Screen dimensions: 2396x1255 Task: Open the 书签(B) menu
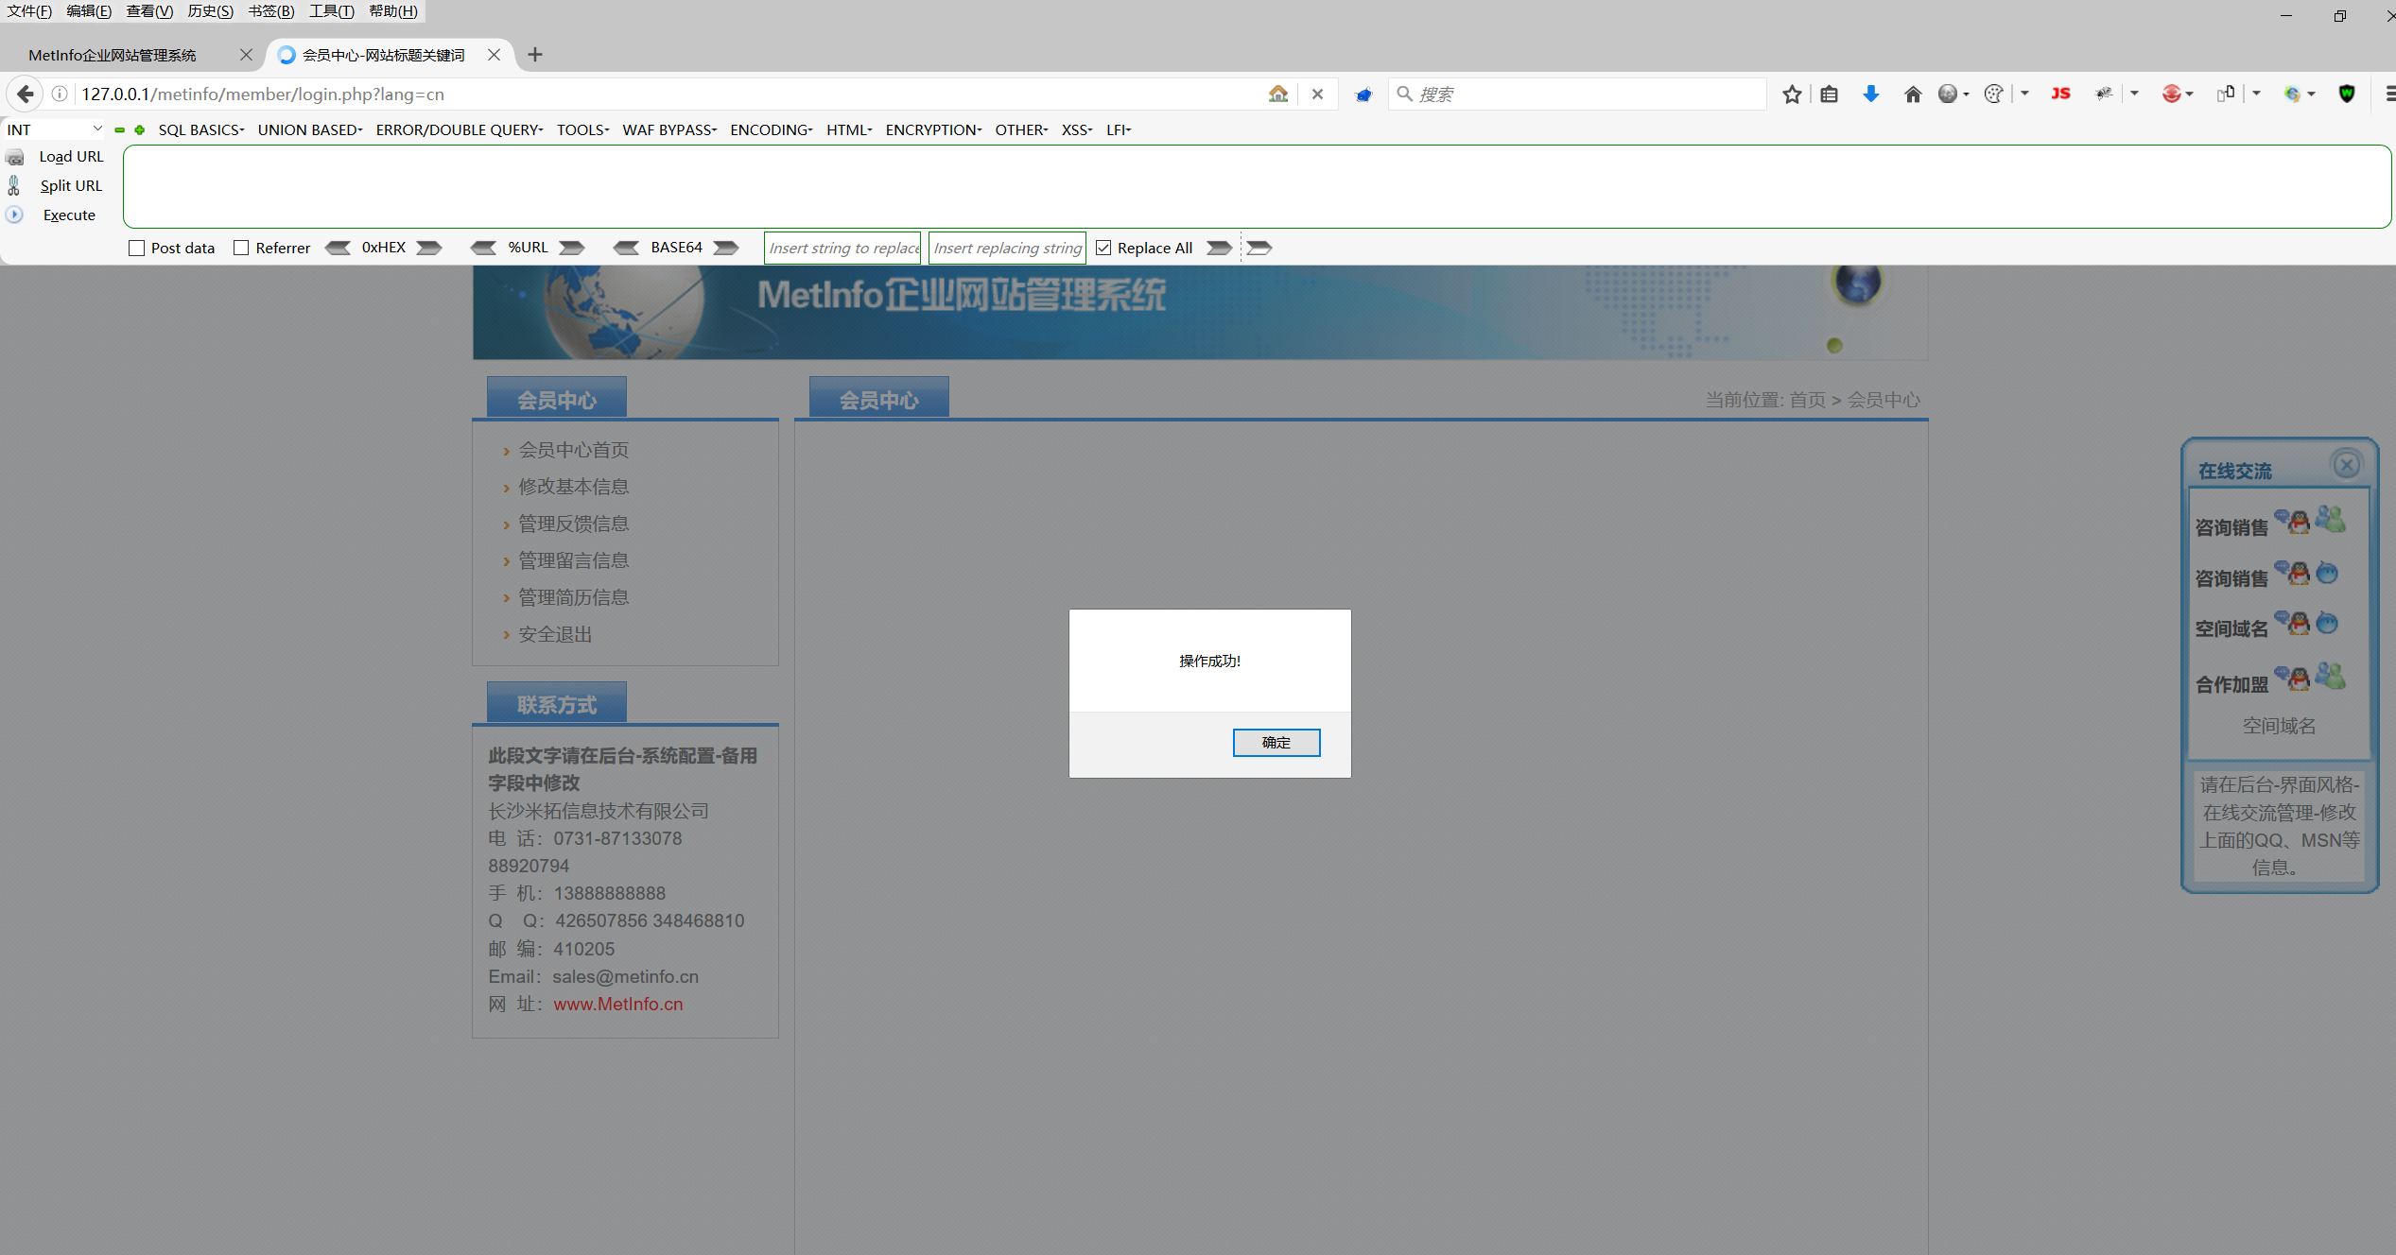coord(270,11)
